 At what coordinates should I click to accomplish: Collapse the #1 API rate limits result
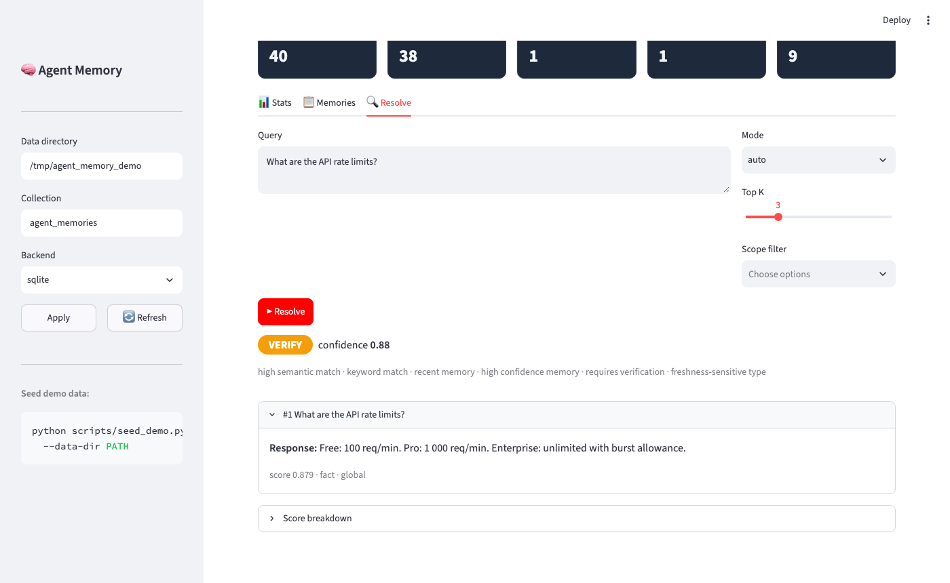577,415
